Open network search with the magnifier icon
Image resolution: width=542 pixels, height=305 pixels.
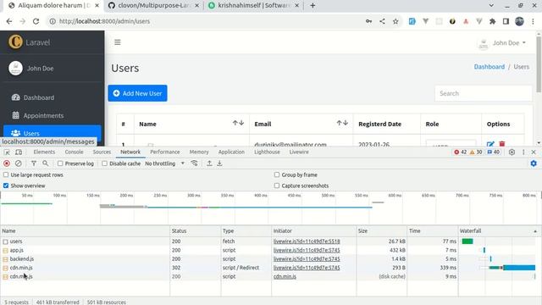[45, 164]
